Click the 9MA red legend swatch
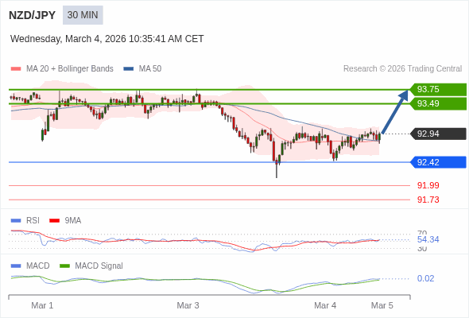Image resolution: width=469 pixels, height=318 pixels. [54, 221]
